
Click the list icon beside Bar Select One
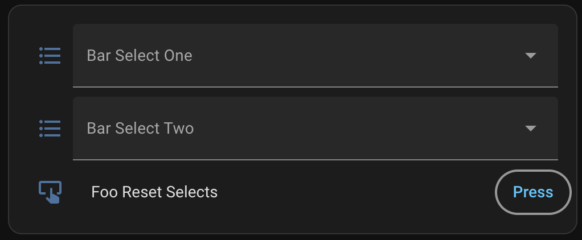click(50, 56)
